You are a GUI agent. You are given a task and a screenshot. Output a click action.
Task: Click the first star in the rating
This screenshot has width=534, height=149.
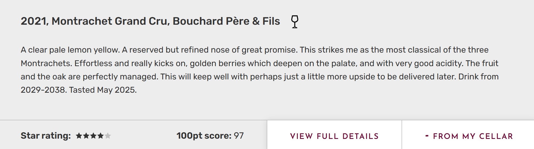click(79, 136)
